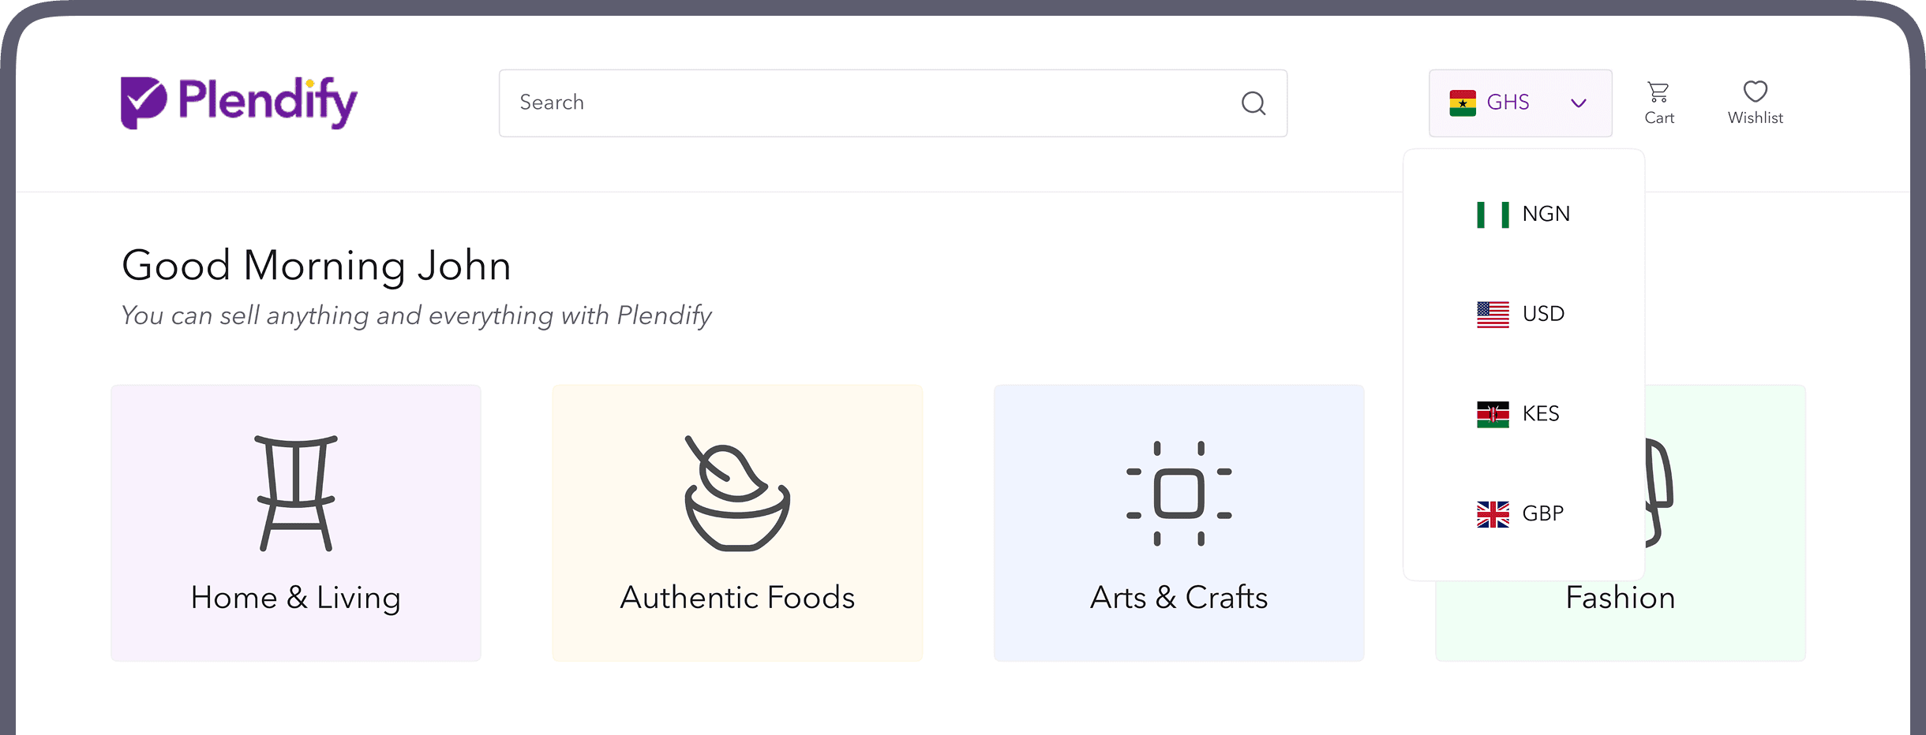
Task: Select NGN from currency list
Action: coord(1546,214)
